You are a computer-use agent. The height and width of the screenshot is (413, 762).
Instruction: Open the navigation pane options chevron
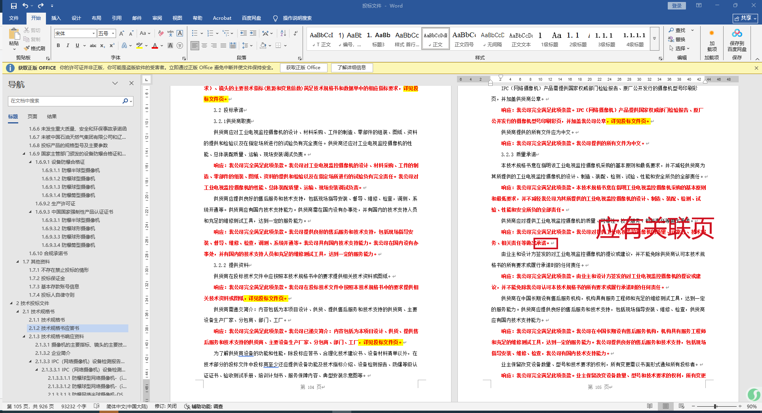(x=115, y=83)
